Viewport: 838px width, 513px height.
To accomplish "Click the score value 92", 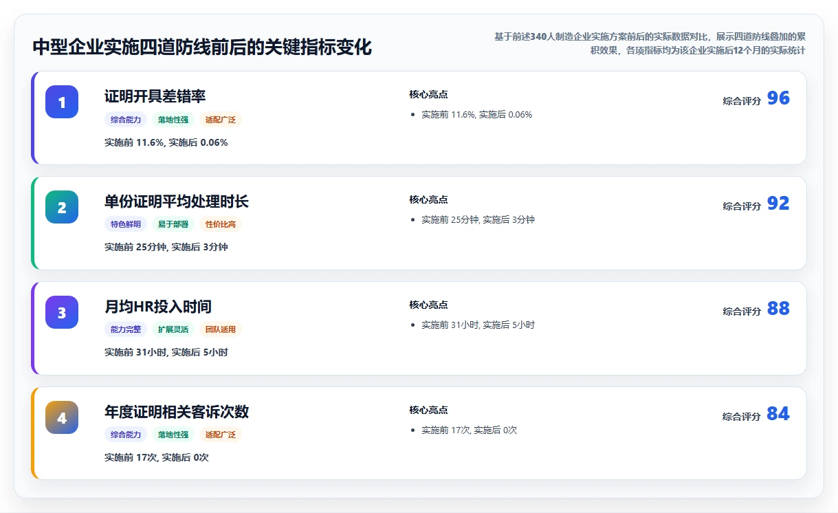I will (778, 204).
